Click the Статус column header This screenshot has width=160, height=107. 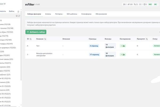point(155,39)
